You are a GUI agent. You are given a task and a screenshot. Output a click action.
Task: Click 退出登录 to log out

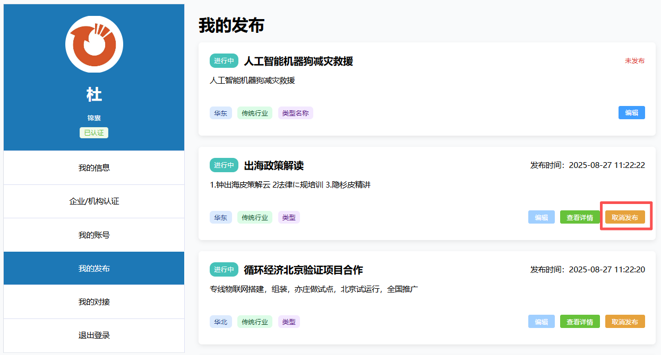[94, 335]
